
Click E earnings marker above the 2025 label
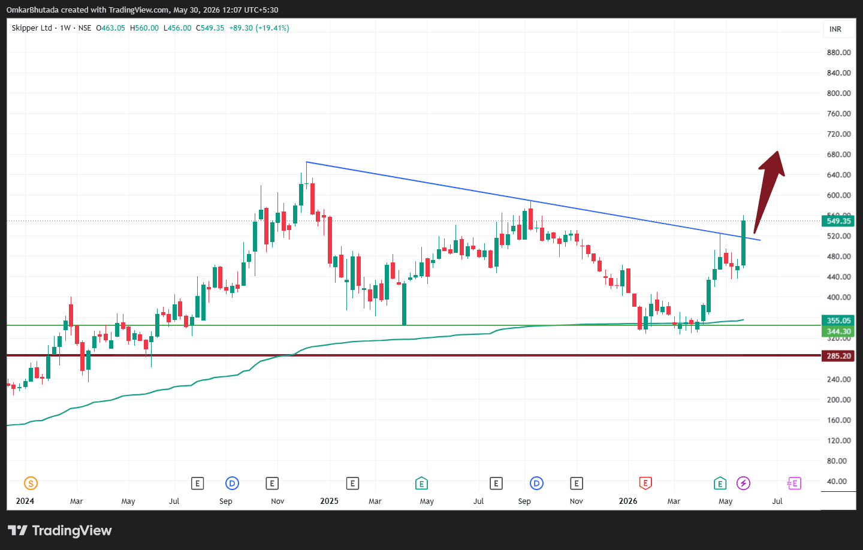(x=352, y=483)
